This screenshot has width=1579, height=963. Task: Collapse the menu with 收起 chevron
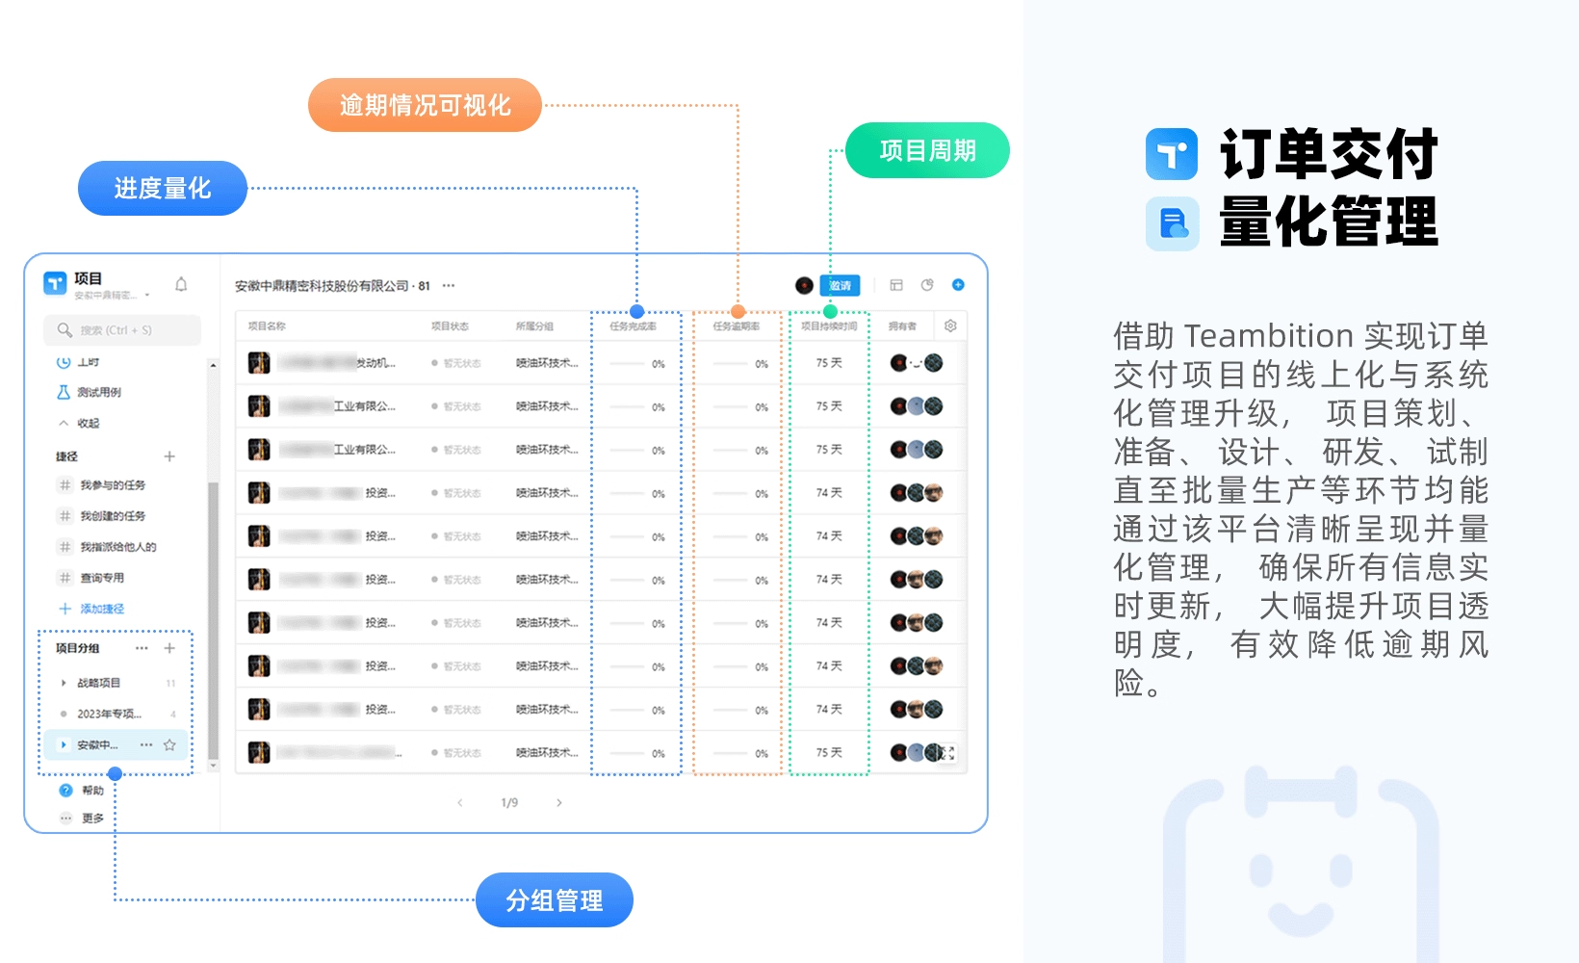coord(64,423)
